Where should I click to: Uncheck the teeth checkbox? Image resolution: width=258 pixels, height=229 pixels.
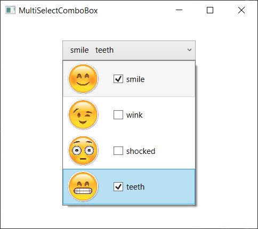pos(118,186)
